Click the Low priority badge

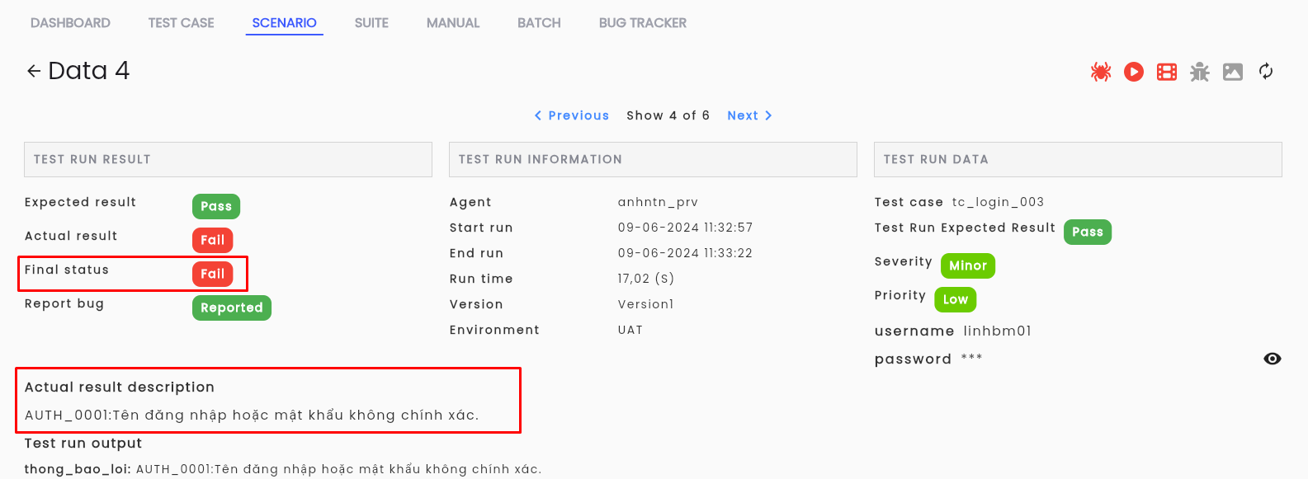pyautogui.click(x=956, y=299)
